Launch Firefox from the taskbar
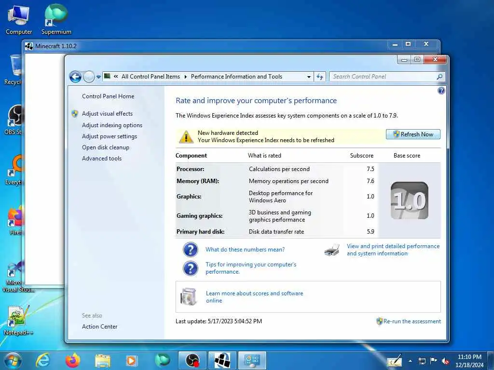 (x=73, y=360)
